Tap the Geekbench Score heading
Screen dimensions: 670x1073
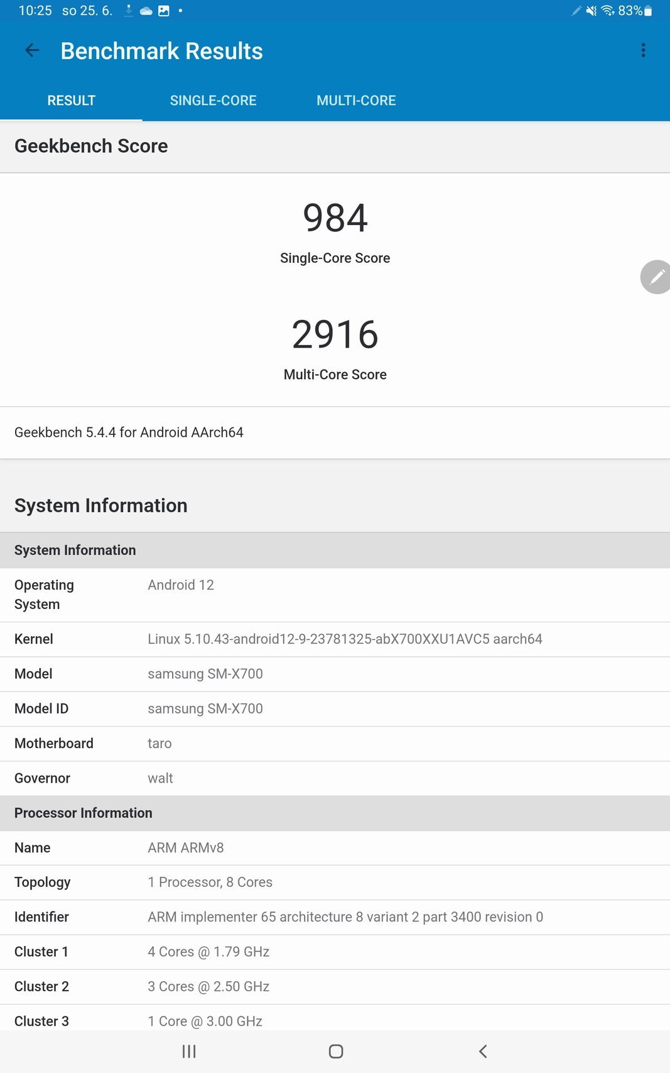tap(91, 146)
